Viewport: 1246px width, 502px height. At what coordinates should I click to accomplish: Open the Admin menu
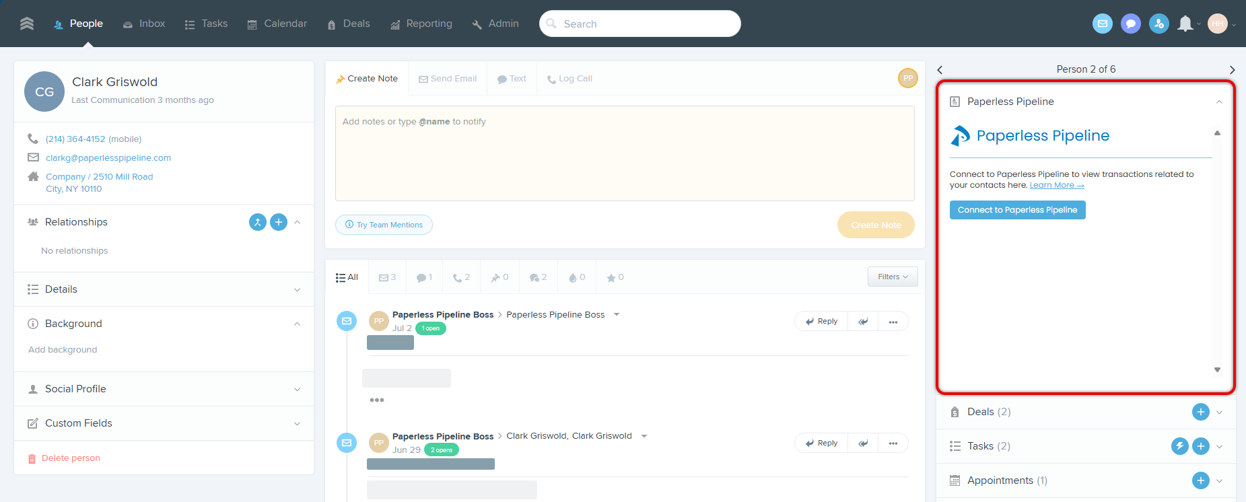click(x=495, y=24)
